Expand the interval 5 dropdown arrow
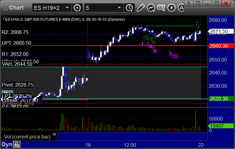The height and width of the screenshot is (149, 235). [119, 8]
